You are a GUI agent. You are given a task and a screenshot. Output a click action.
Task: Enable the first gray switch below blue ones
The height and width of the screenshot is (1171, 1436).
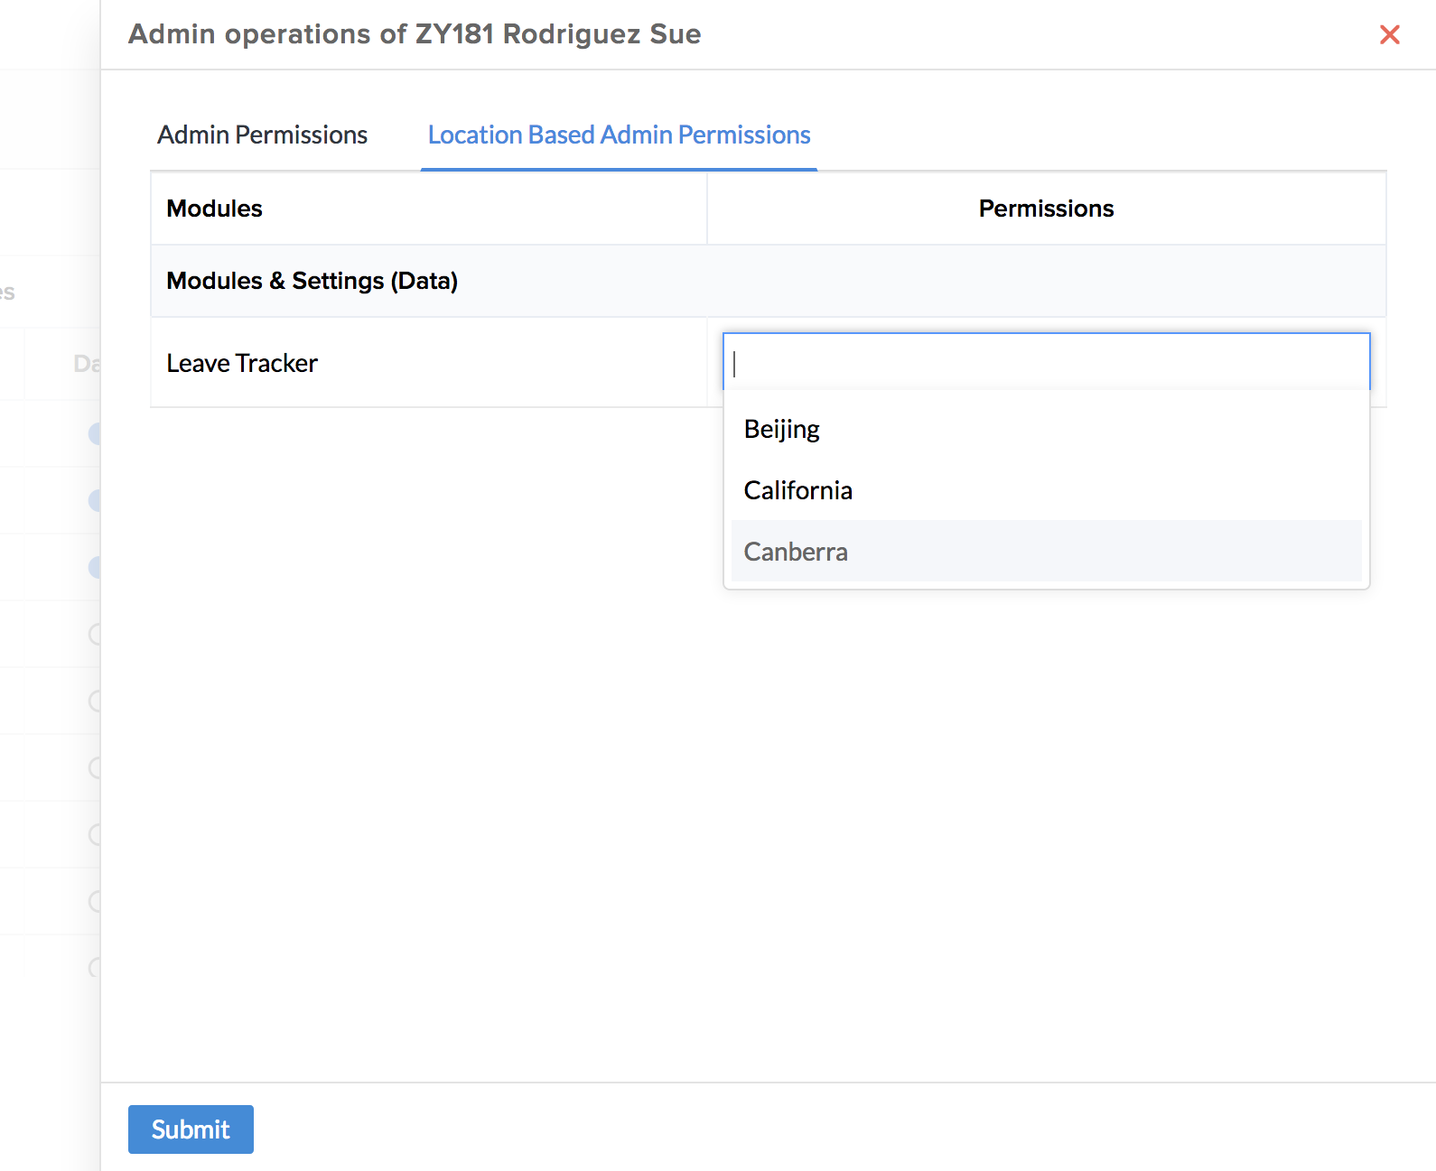95,634
